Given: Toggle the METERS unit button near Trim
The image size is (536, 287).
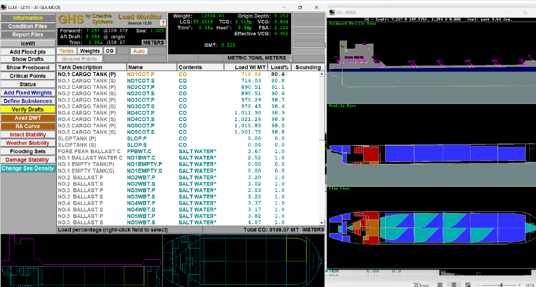Looking at the screenshot, I should pyautogui.click(x=154, y=42).
